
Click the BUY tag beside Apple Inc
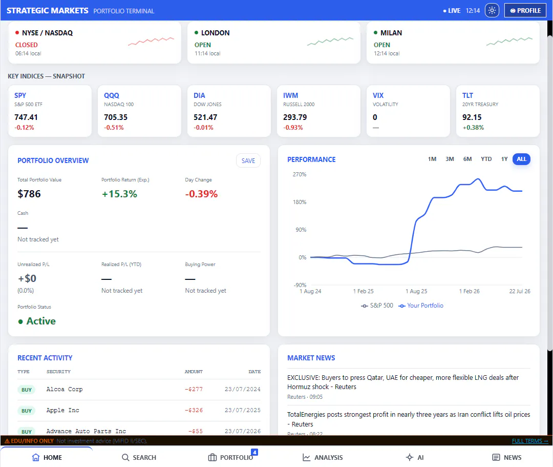27,411
